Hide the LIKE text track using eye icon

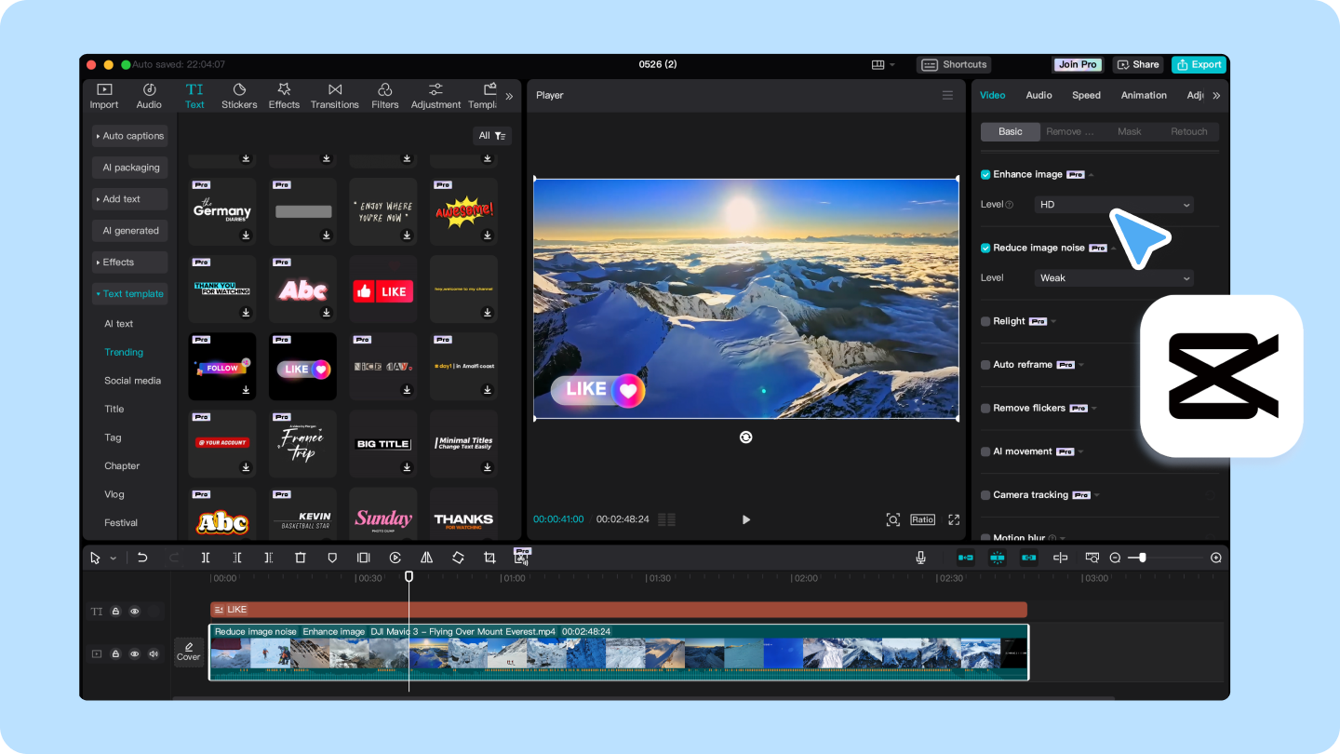pyautogui.click(x=135, y=612)
